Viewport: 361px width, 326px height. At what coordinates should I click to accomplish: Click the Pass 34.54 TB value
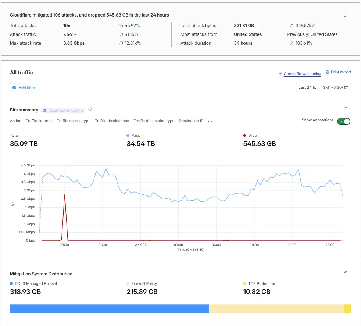point(141,144)
